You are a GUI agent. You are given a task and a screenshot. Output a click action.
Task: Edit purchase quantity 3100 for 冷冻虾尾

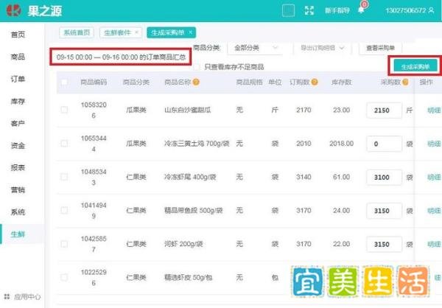pyautogui.click(x=385, y=178)
